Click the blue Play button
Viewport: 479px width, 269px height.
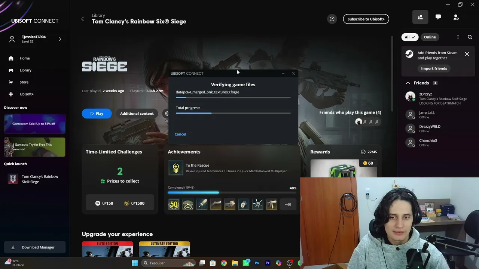[x=97, y=114]
